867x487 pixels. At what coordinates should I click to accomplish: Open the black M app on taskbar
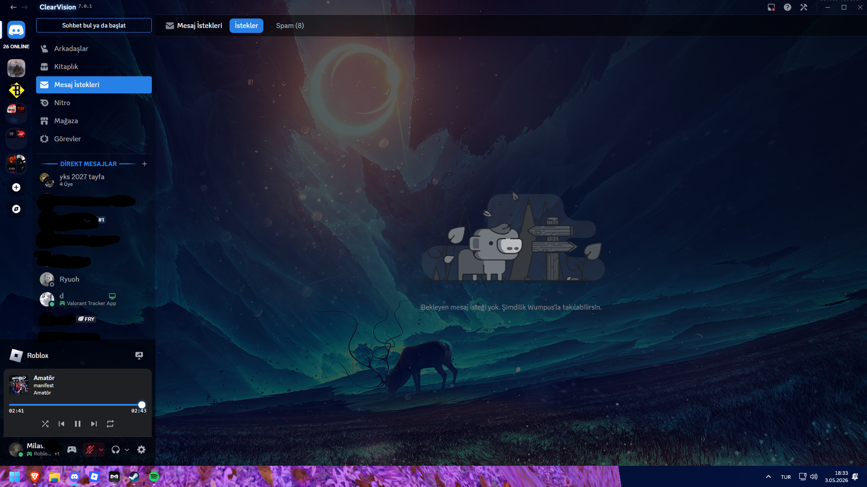(x=114, y=477)
